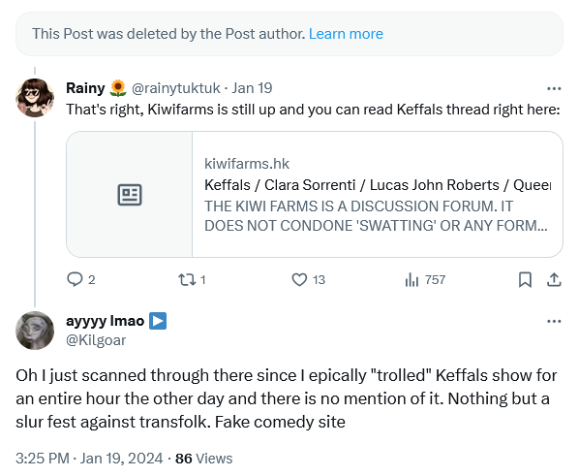Click the repost icon on Rainy's post
Screen dimensions: 579x476
tap(187, 279)
